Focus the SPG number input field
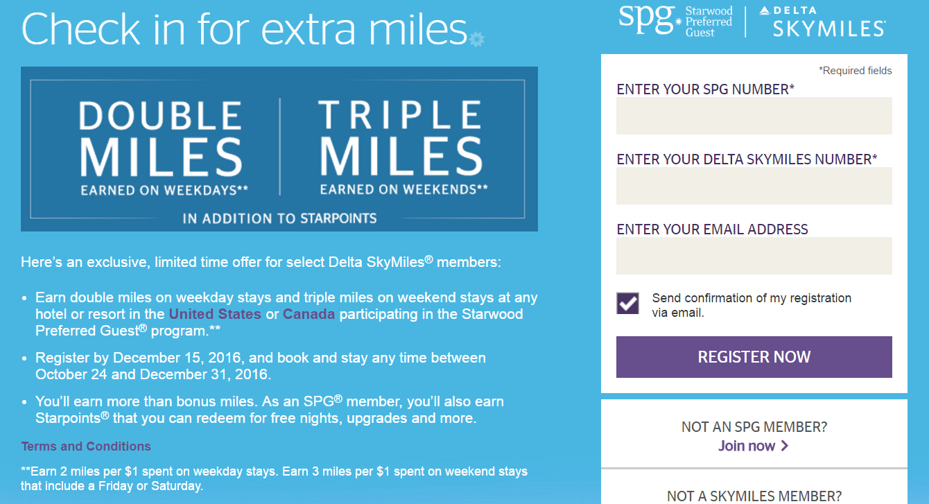This screenshot has width=929, height=504. [754, 116]
